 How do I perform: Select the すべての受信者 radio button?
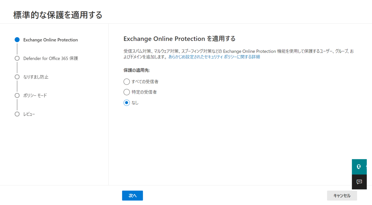coord(126,82)
